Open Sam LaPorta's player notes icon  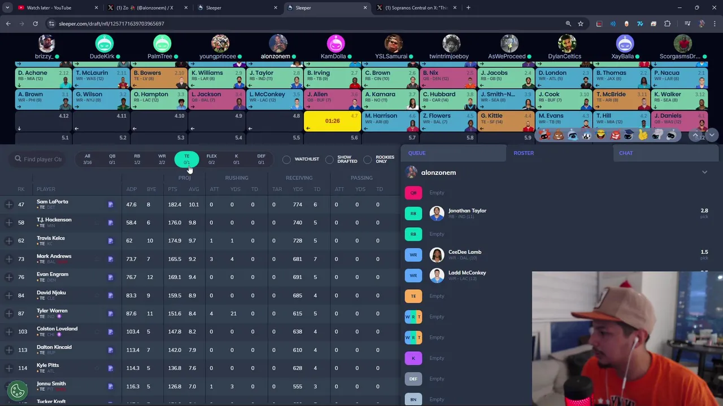point(111,205)
